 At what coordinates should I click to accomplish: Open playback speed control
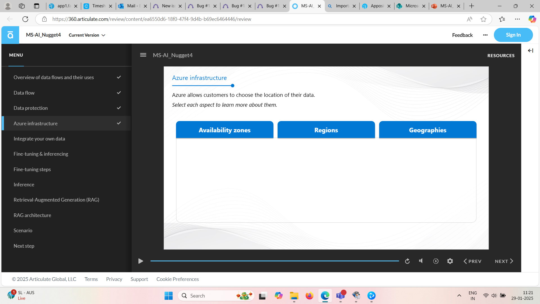pyautogui.click(x=436, y=261)
